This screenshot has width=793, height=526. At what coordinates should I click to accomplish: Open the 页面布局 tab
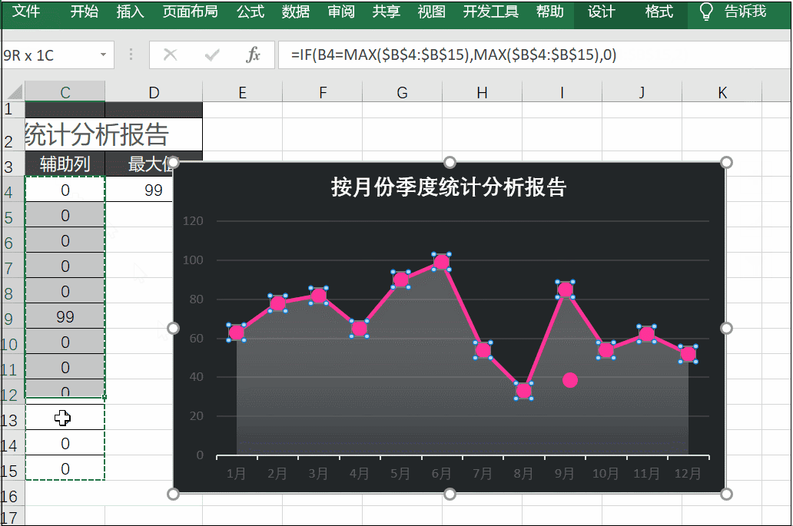(190, 11)
